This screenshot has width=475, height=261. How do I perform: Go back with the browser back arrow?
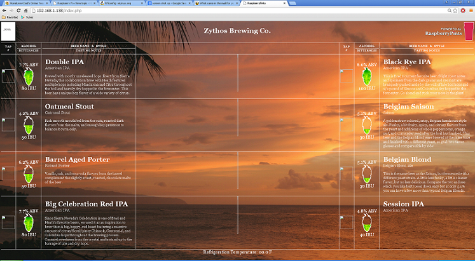tap(4, 11)
